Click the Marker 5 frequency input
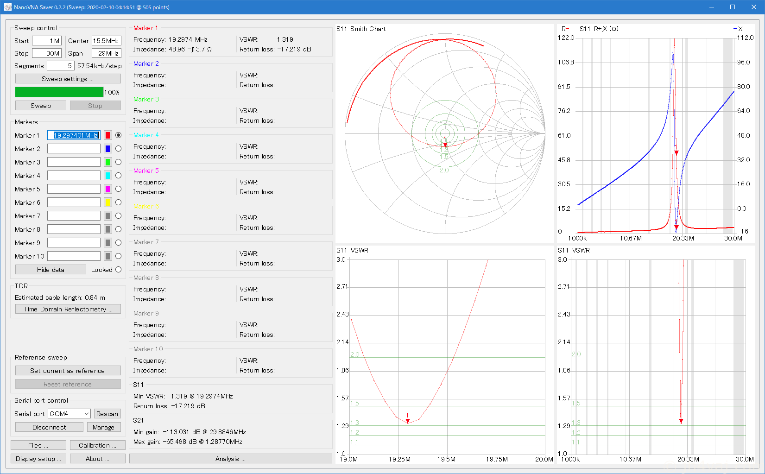 tap(74, 189)
